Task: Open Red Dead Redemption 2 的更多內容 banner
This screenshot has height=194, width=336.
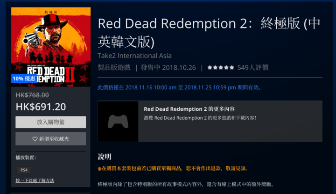Action: [x=210, y=121]
